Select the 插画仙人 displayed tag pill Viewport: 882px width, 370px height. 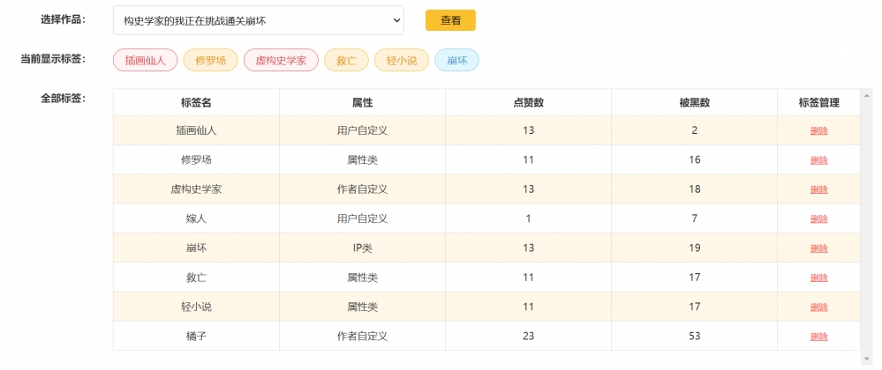(145, 60)
